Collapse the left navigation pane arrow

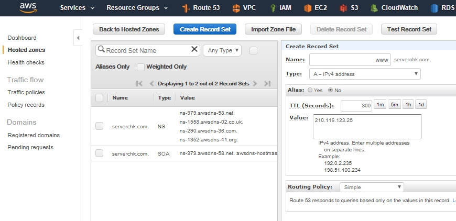point(78,38)
